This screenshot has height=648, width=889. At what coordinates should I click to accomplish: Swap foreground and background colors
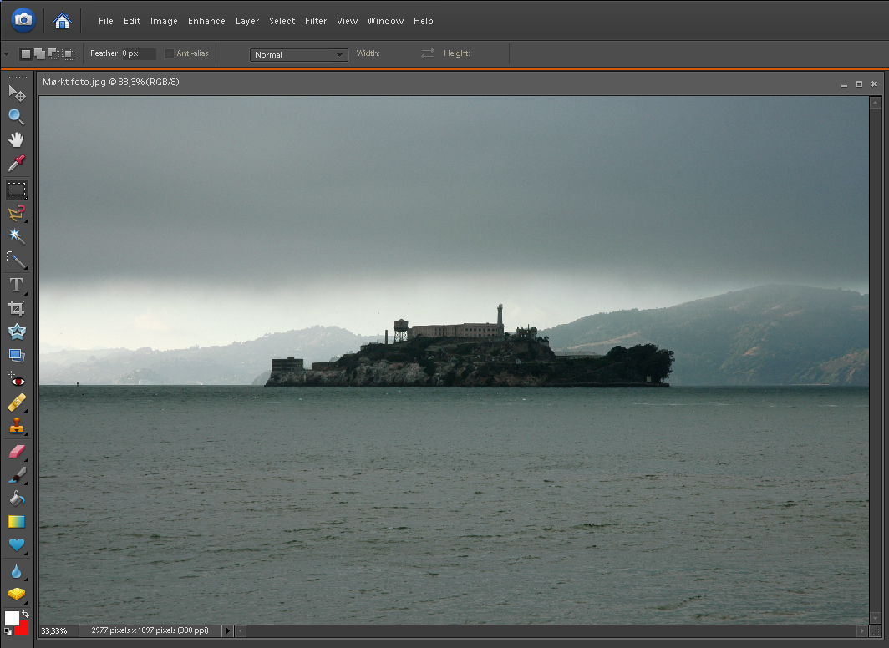(x=26, y=615)
